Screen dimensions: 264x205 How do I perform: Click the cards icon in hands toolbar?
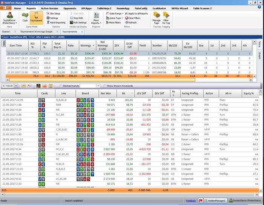(30, 86)
